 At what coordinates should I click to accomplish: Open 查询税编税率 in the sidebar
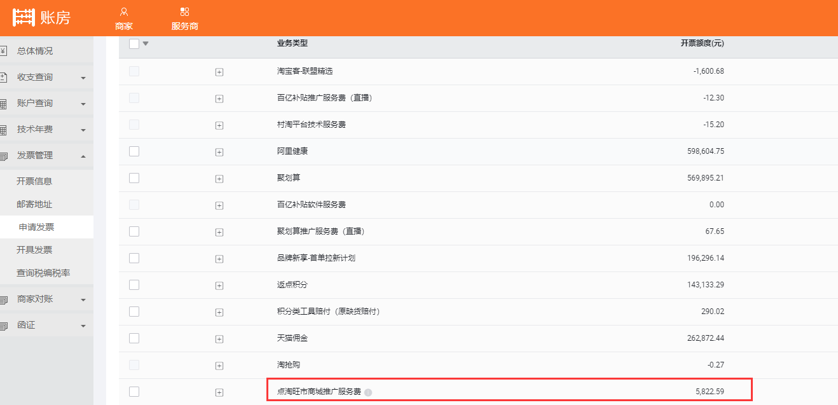[43, 273]
